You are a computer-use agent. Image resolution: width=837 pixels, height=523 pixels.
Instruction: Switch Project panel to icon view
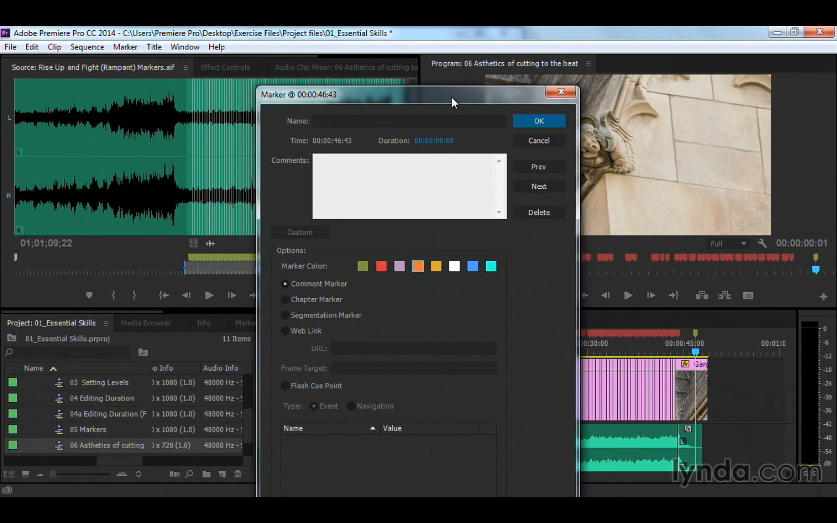[x=26, y=474]
